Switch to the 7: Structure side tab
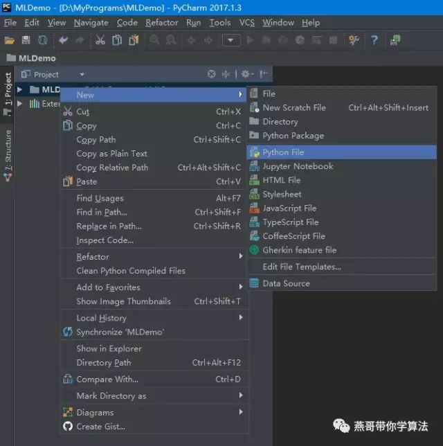Image resolution: width=443 pixels, height=446 pixels. click(x=8, y=156)
